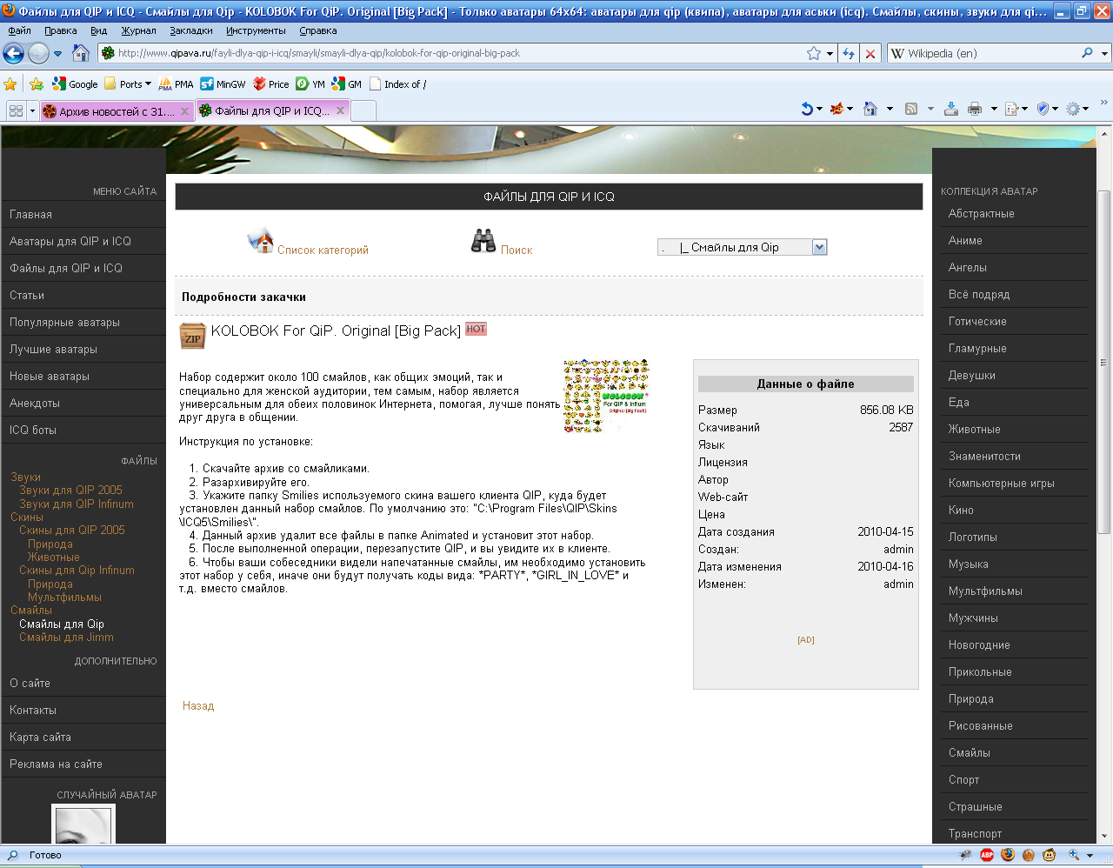Click the Назад link
The width and height of the screenshot is (1113, 868).
(x=198, y=706)
